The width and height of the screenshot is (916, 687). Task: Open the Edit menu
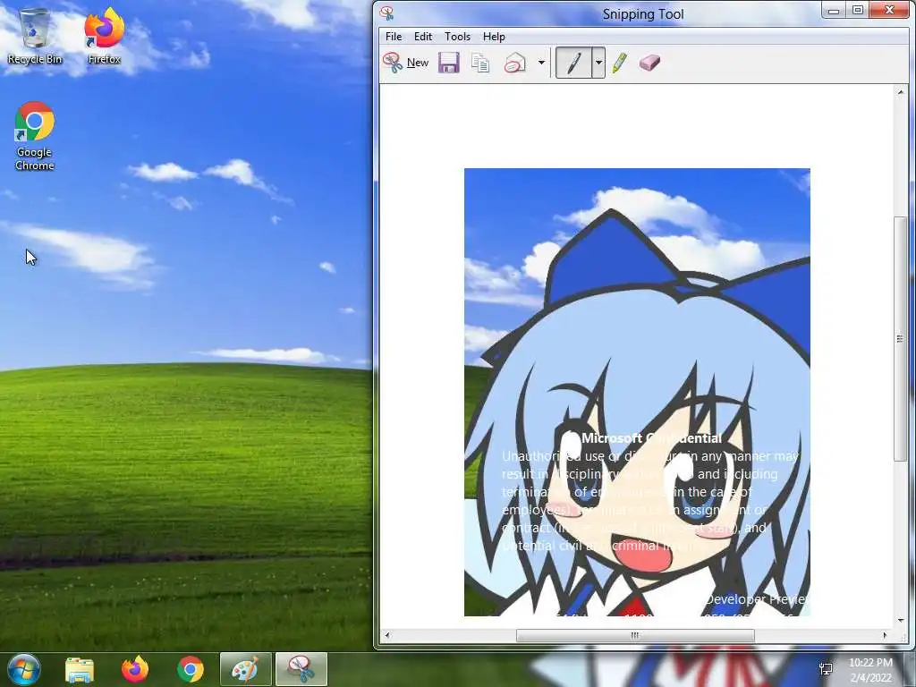pyautogui.click(x=423, y=36)
